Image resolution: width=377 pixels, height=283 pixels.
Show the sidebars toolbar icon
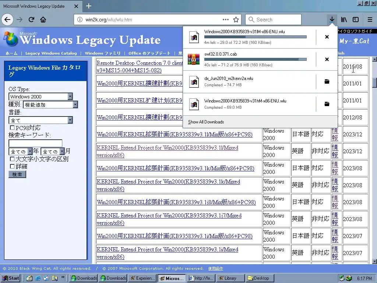click(x=356, y=20)
